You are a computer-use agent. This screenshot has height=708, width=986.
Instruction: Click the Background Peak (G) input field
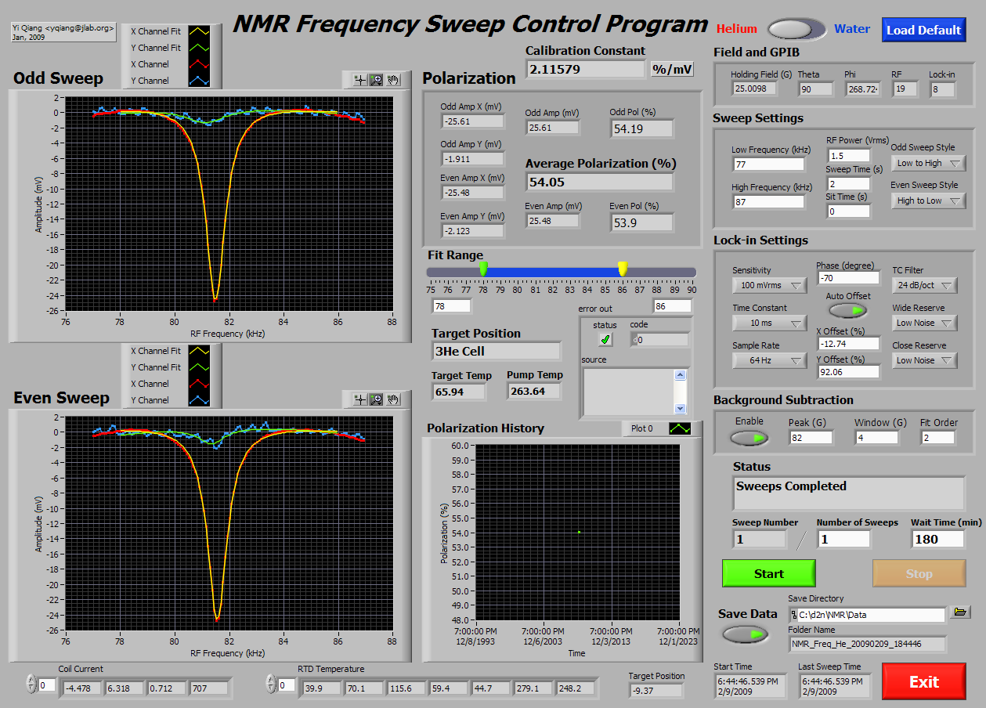tap(811, 437)
